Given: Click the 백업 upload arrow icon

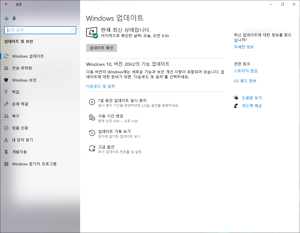Looking at the screenshot, I should pos(6,92).
